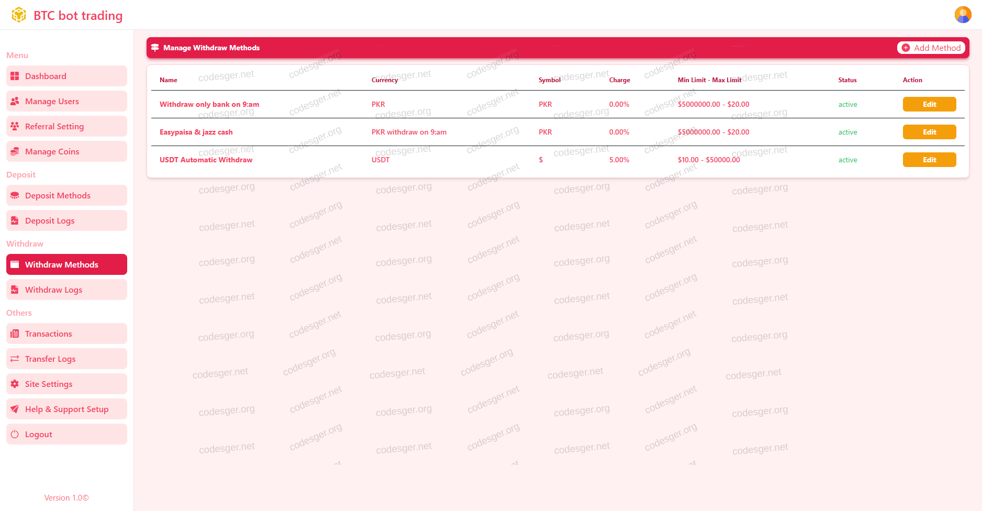Open the user avatar in top right
Image resolution: width=982 pixels, height=511 pixels.
tap(963, 15)
